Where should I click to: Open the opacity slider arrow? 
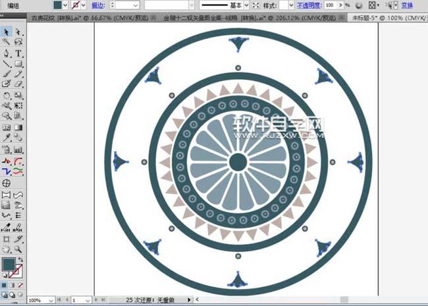(340, 5)
